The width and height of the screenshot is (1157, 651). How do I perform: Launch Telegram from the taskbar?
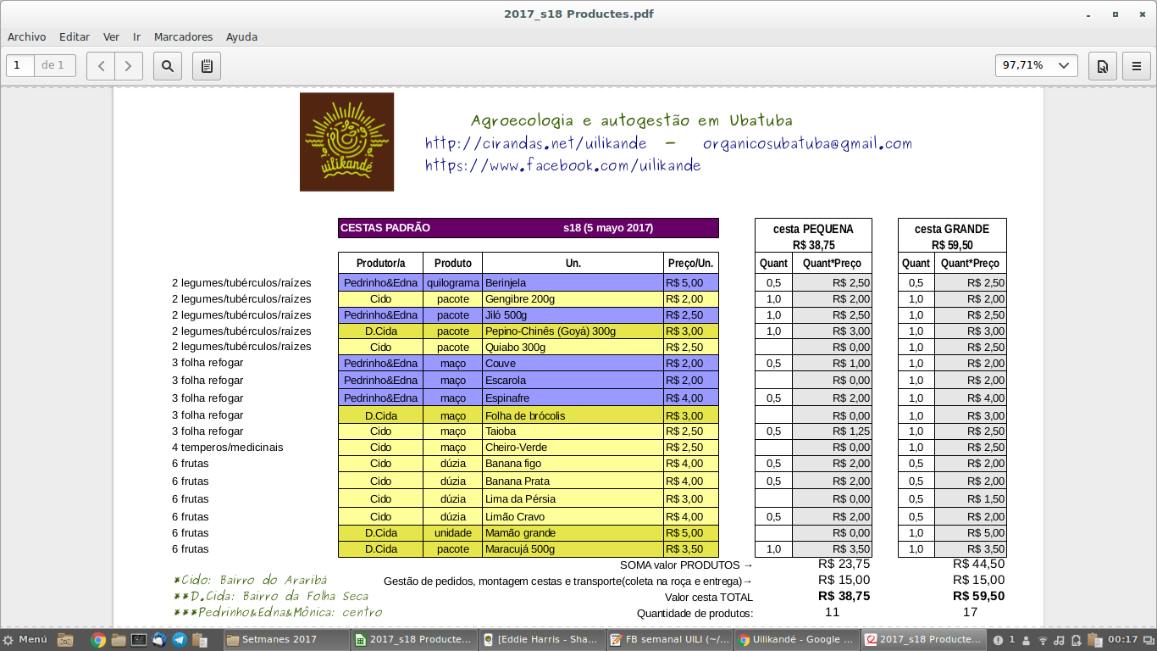(x=180, y=640)
